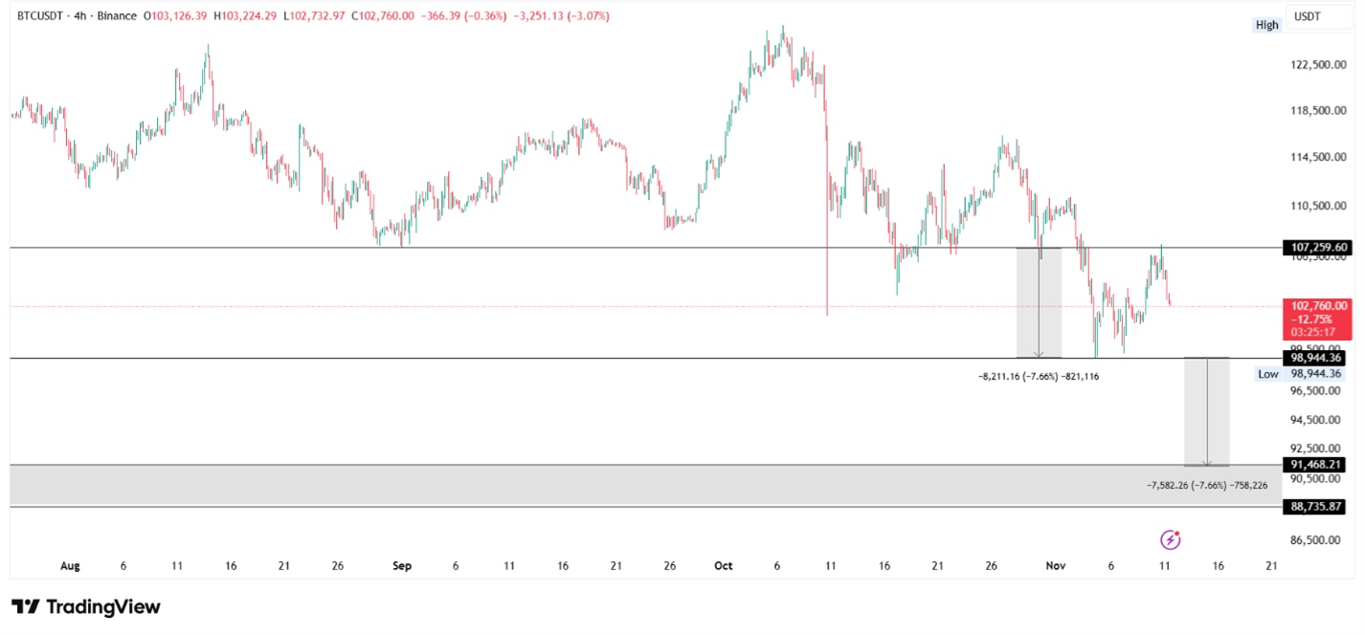Click the closing price C102,760.00 value
This screenshot has width=1365, height=635.
383,16
